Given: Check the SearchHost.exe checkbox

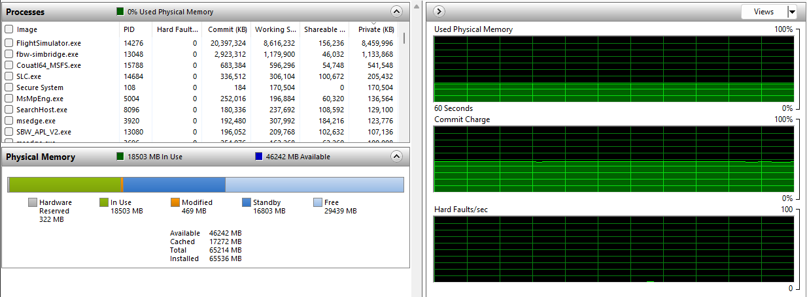Looking at the screenshot, I should pos(9,110).
